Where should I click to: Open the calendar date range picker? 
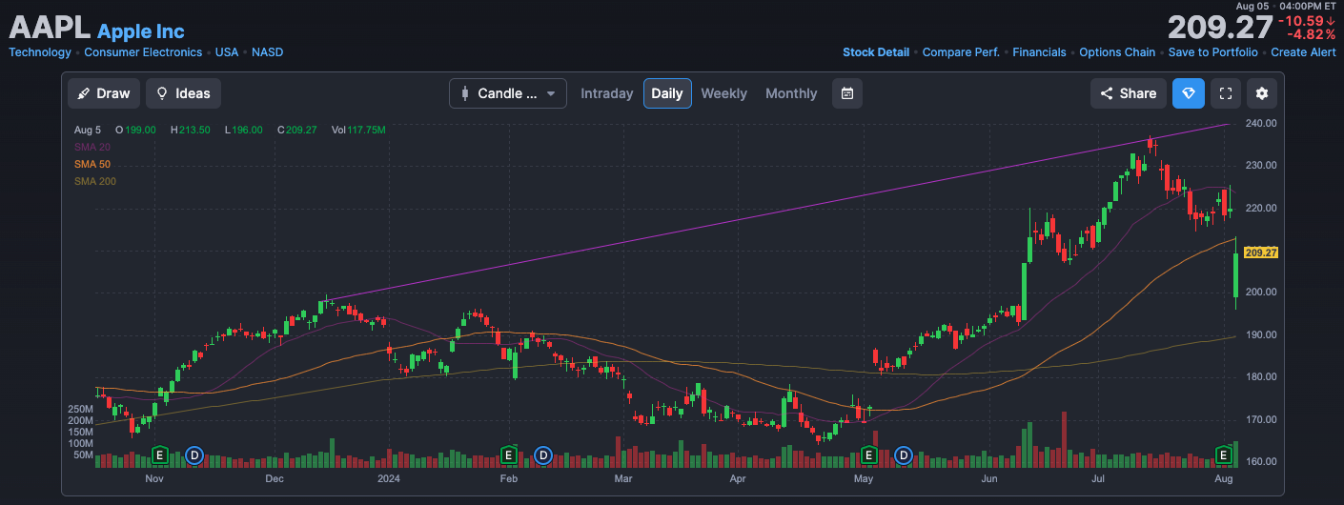[847, 93]
